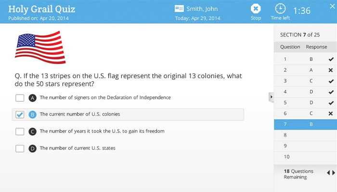Viewport: 337px width, 192px height.
Task: Click the letter B badge on the selected answer
Action: [33, 115]
